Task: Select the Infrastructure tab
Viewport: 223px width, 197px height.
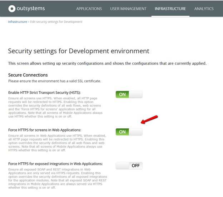Action: [x=170, y=9]
